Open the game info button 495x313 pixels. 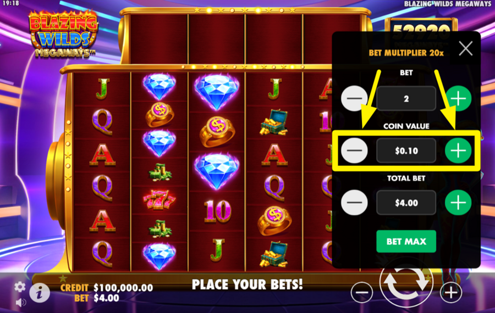click(x=40, y=293)
